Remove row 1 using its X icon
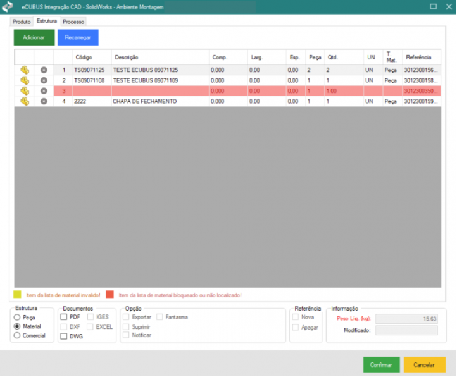This screenshot has height=377, width=457. 44,70
